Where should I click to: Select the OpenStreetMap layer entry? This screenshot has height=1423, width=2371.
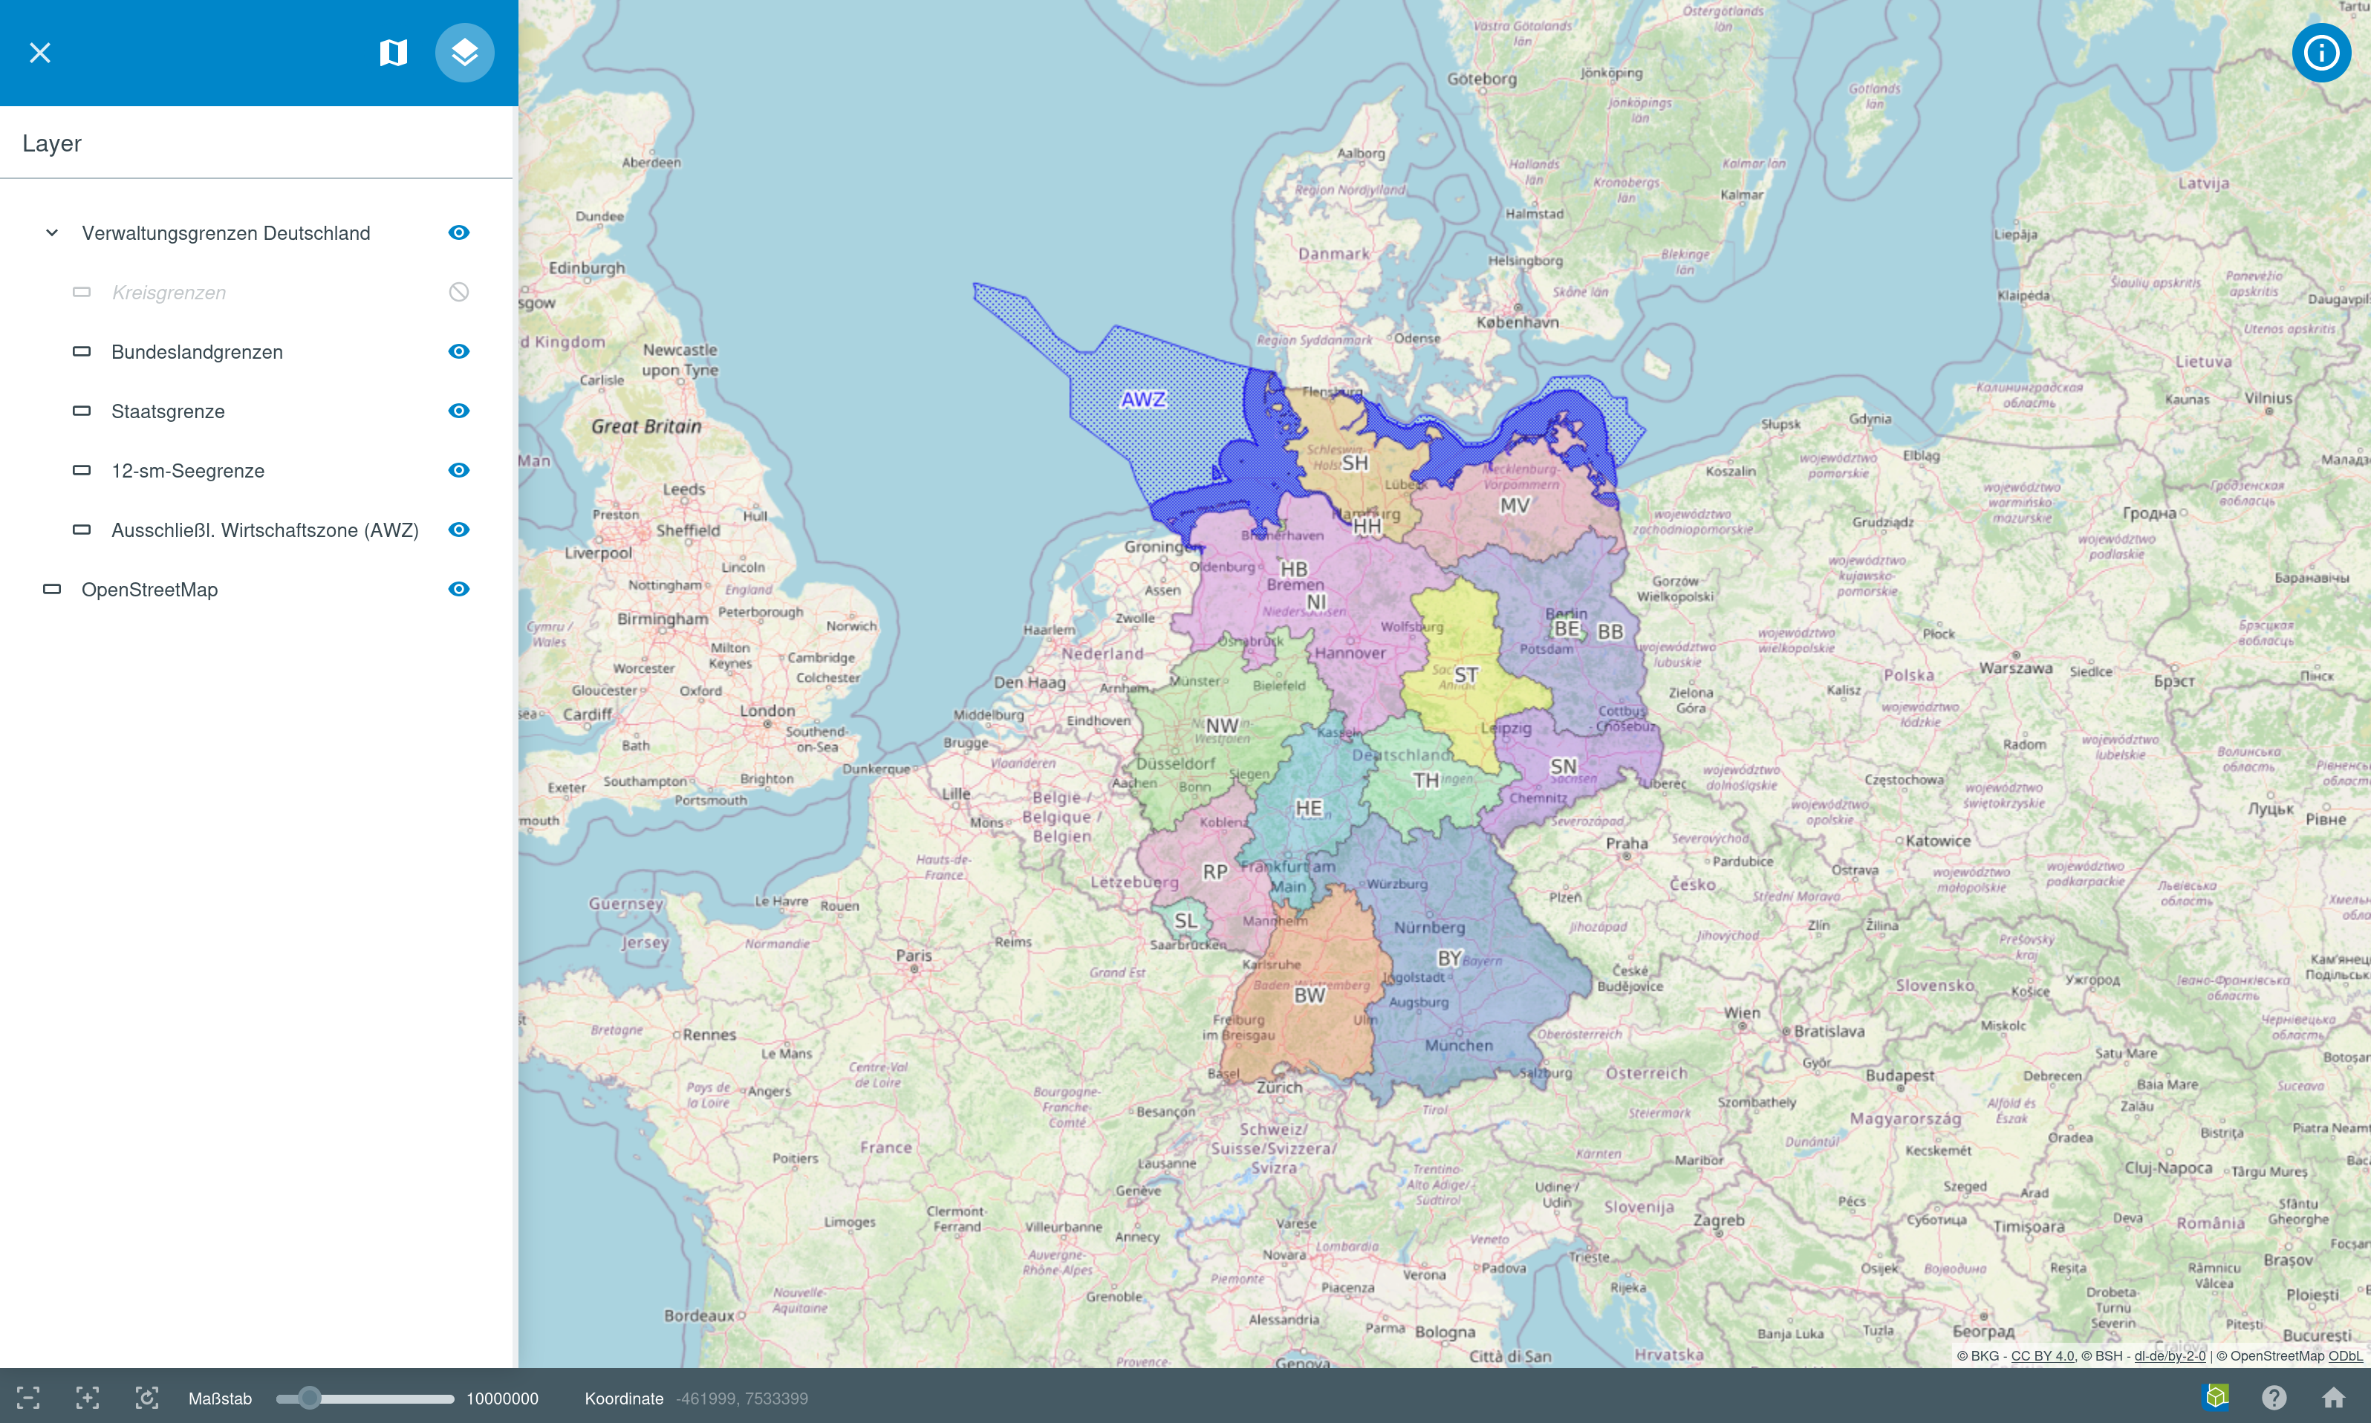149,590
